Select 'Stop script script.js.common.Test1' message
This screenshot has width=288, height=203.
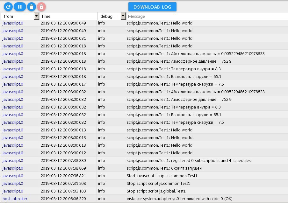pyautogui.click(x=158, y=183)
